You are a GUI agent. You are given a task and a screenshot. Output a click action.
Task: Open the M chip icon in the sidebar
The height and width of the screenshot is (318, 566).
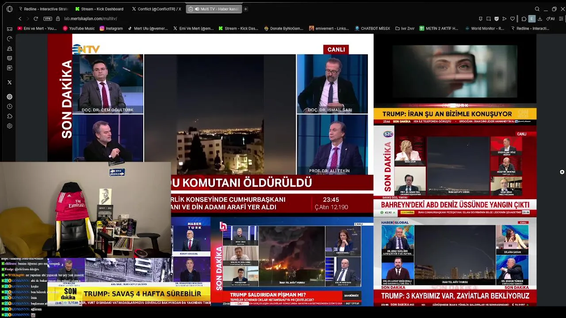click(x=10, y=68)
